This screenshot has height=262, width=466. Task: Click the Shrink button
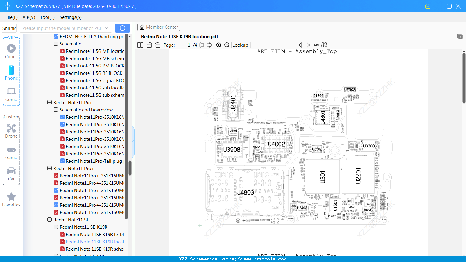[x=9, y=28]
